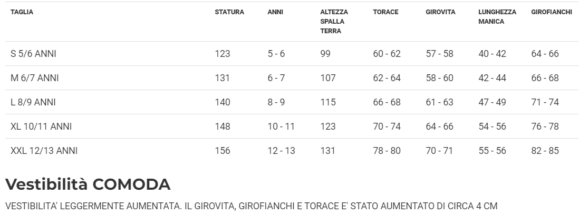This screenshot has width=579, height=224.
Task: Click the TAGLIA column header
Action: click(22, 12)
